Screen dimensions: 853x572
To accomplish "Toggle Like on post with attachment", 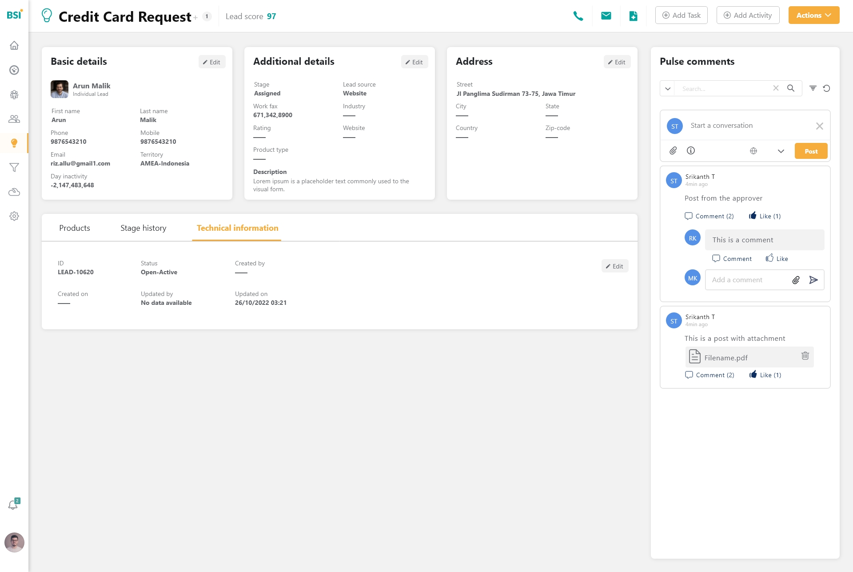I will [x=765, y=375].
